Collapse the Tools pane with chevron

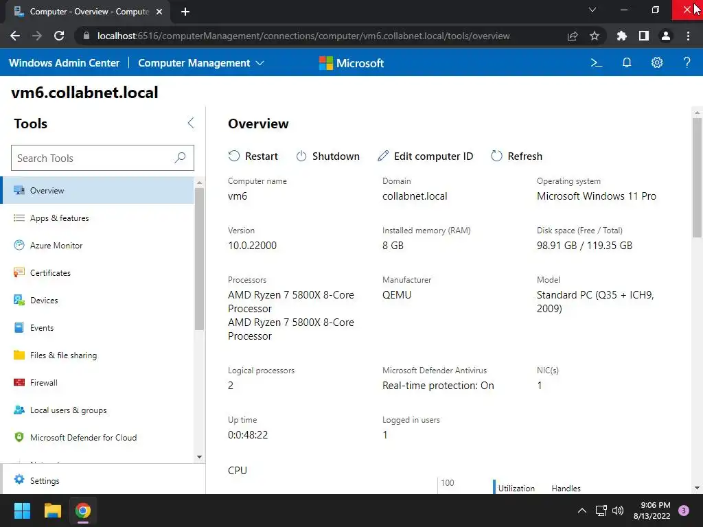coord(191,124)
